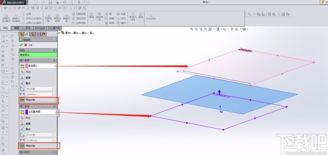The image size is (328, 155).
Task: Open the dropdown under 曲线
Action: (141, 24)
